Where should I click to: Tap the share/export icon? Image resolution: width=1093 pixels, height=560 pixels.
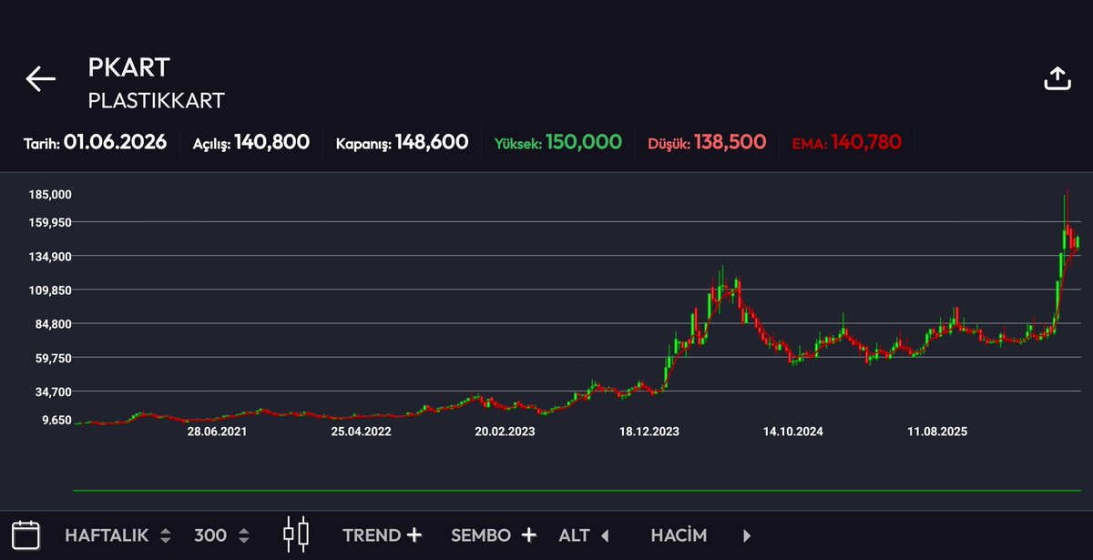1057,79
